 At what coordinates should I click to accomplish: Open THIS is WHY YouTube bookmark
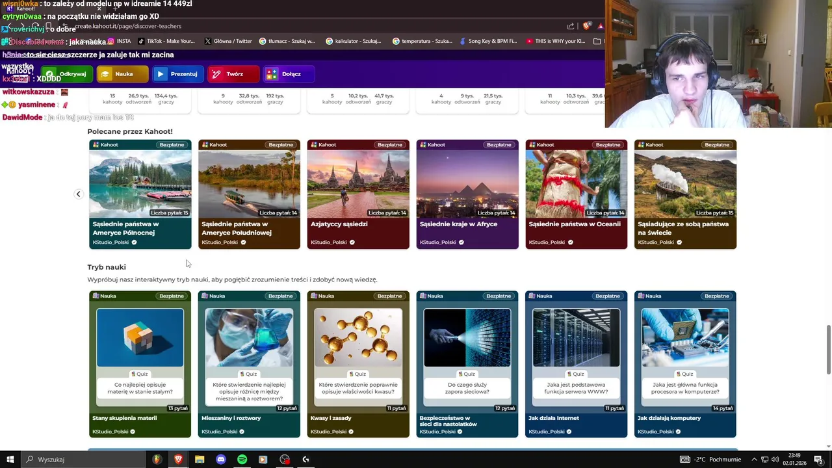(556, 41)
